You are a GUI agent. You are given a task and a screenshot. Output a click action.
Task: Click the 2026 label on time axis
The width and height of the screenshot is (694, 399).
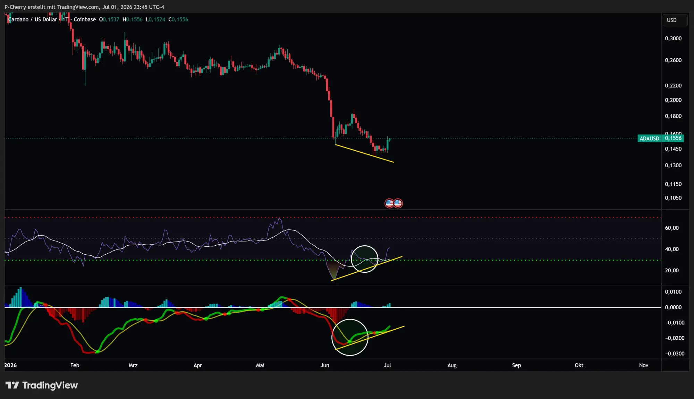pyautogui.click(x=10, y=365)
